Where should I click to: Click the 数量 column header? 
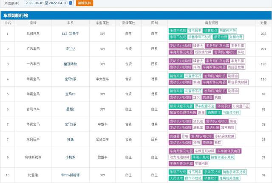coord(263,23)
